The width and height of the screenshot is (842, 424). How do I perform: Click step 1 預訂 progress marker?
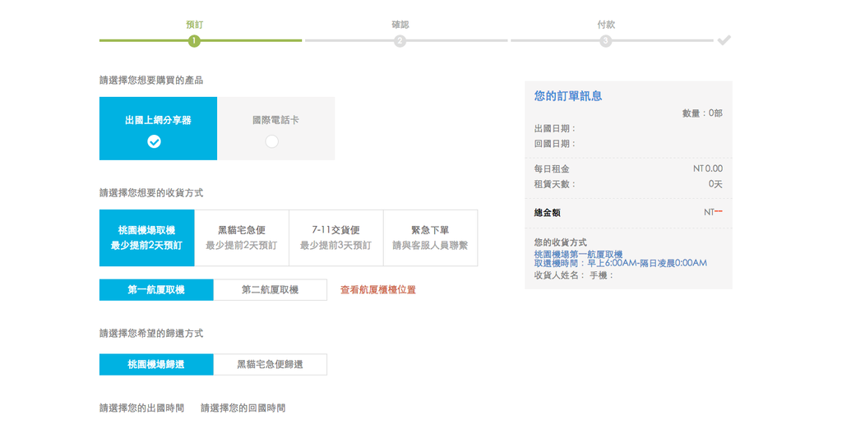coord(194,41)
